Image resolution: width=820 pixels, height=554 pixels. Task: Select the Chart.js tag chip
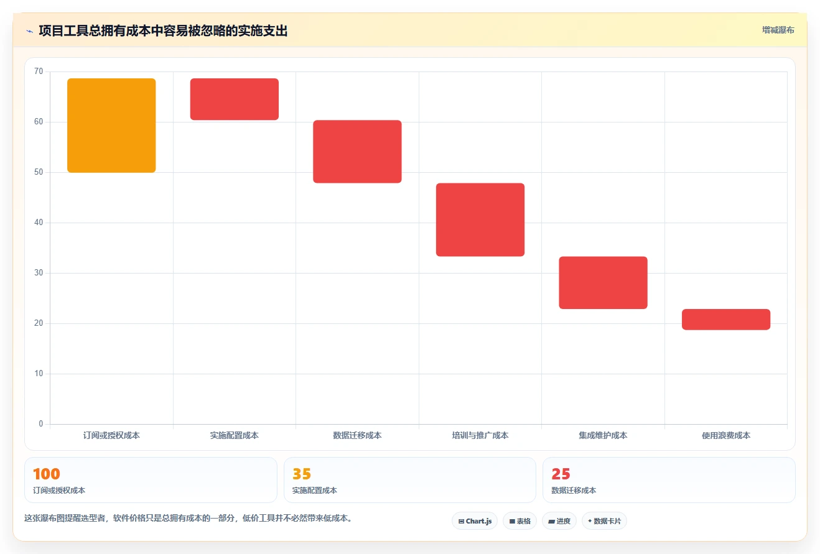pyautogui.click(x=475, y=521)
